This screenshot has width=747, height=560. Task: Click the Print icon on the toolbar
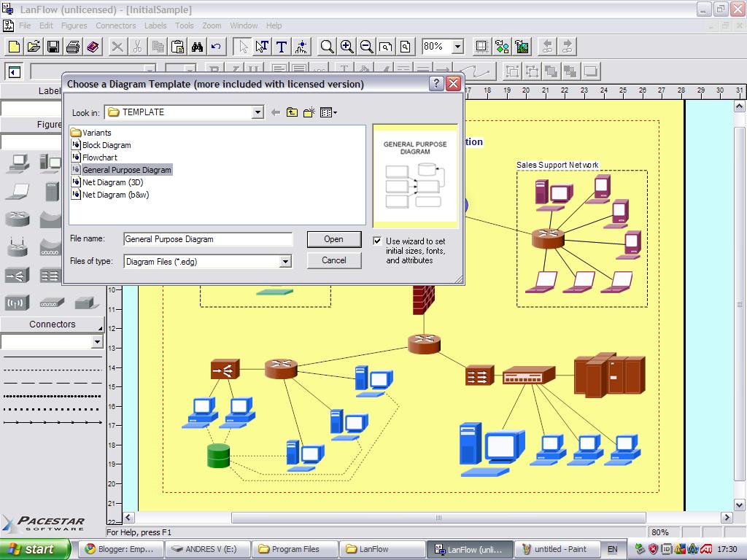tap(72, 47)
